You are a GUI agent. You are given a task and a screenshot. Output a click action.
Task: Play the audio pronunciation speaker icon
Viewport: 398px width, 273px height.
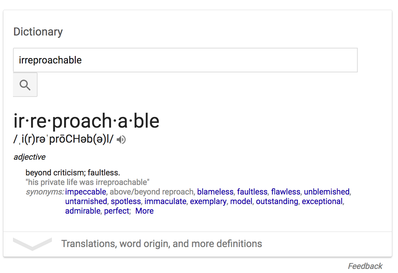pos(121,140)
